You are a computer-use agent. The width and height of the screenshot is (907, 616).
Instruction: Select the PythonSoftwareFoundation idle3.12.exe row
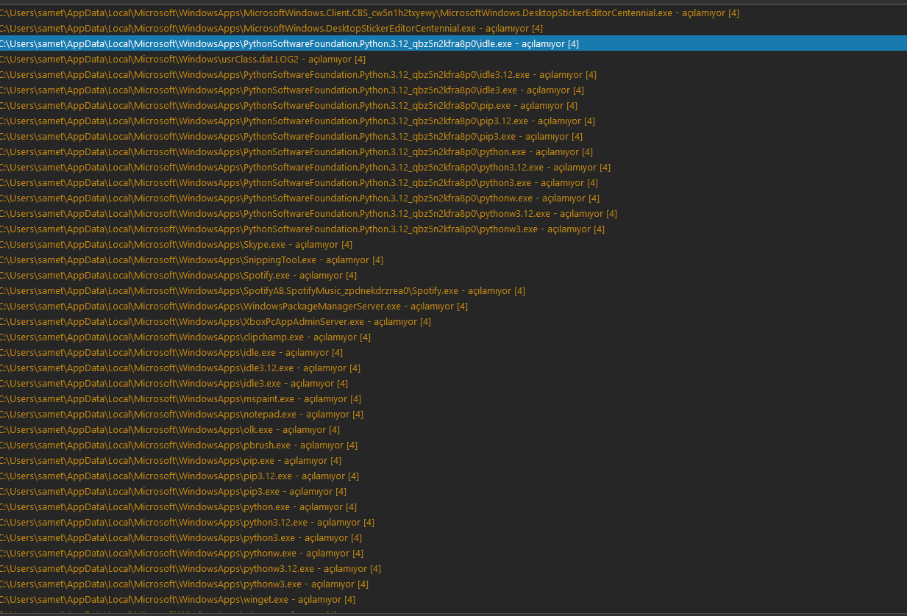pos(453,74)
